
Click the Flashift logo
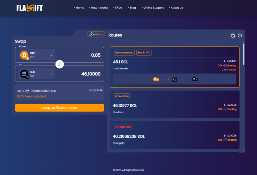(29, 8)
